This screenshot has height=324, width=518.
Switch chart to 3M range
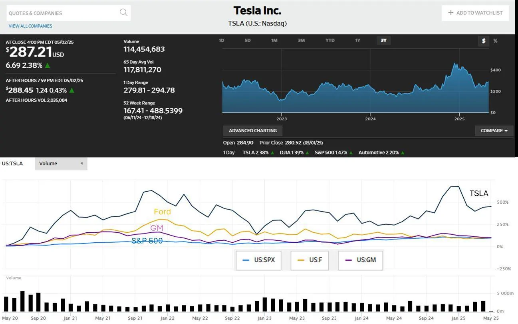[301, 40]
